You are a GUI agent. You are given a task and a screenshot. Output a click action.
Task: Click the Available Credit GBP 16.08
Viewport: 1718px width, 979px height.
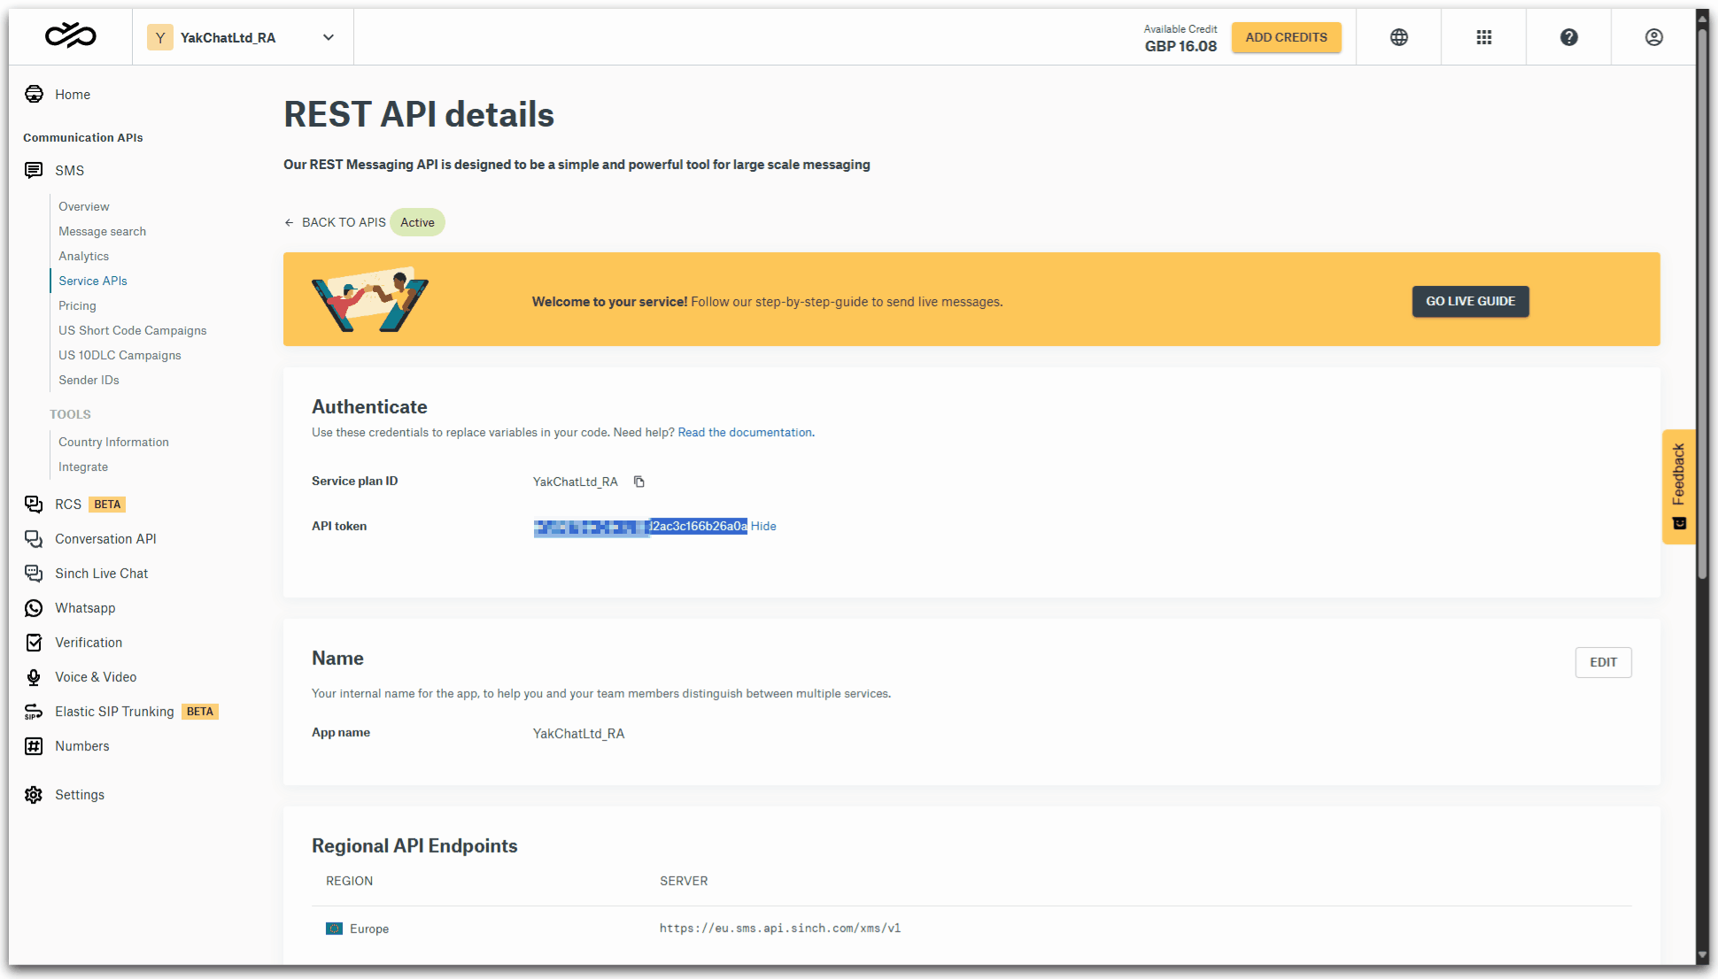1180,38
